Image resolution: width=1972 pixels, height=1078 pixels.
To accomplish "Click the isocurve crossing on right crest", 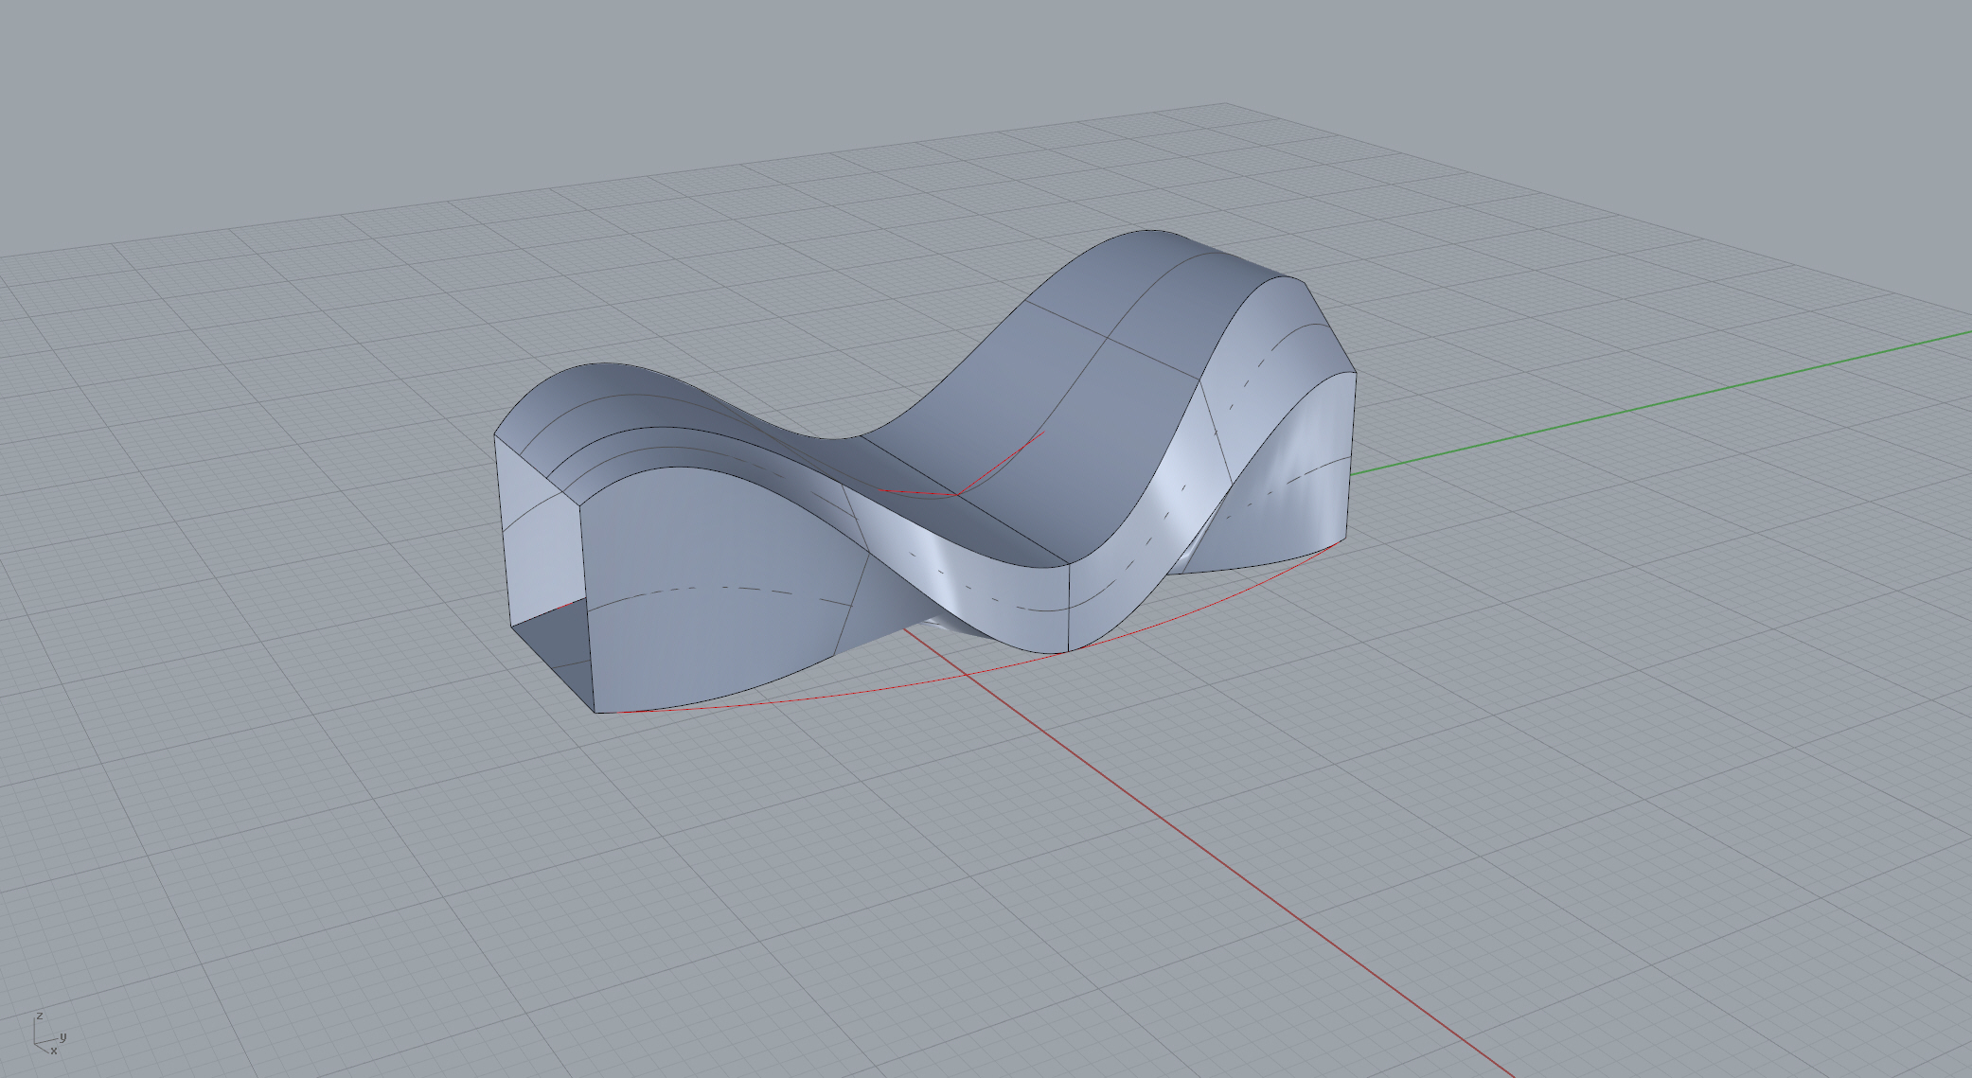I will click(1108, 336).
